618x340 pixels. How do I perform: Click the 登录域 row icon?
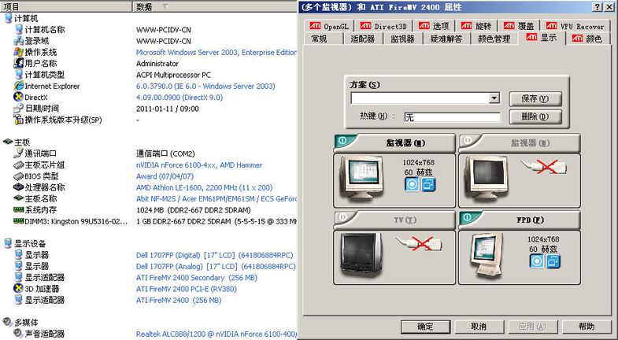click(x=19, y=41)
